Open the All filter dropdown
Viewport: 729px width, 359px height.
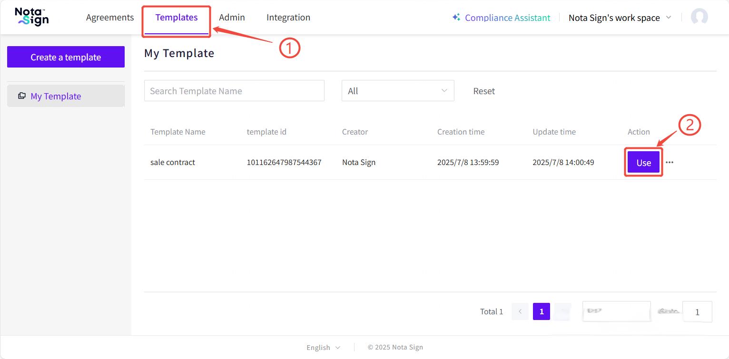coord(397,91)
